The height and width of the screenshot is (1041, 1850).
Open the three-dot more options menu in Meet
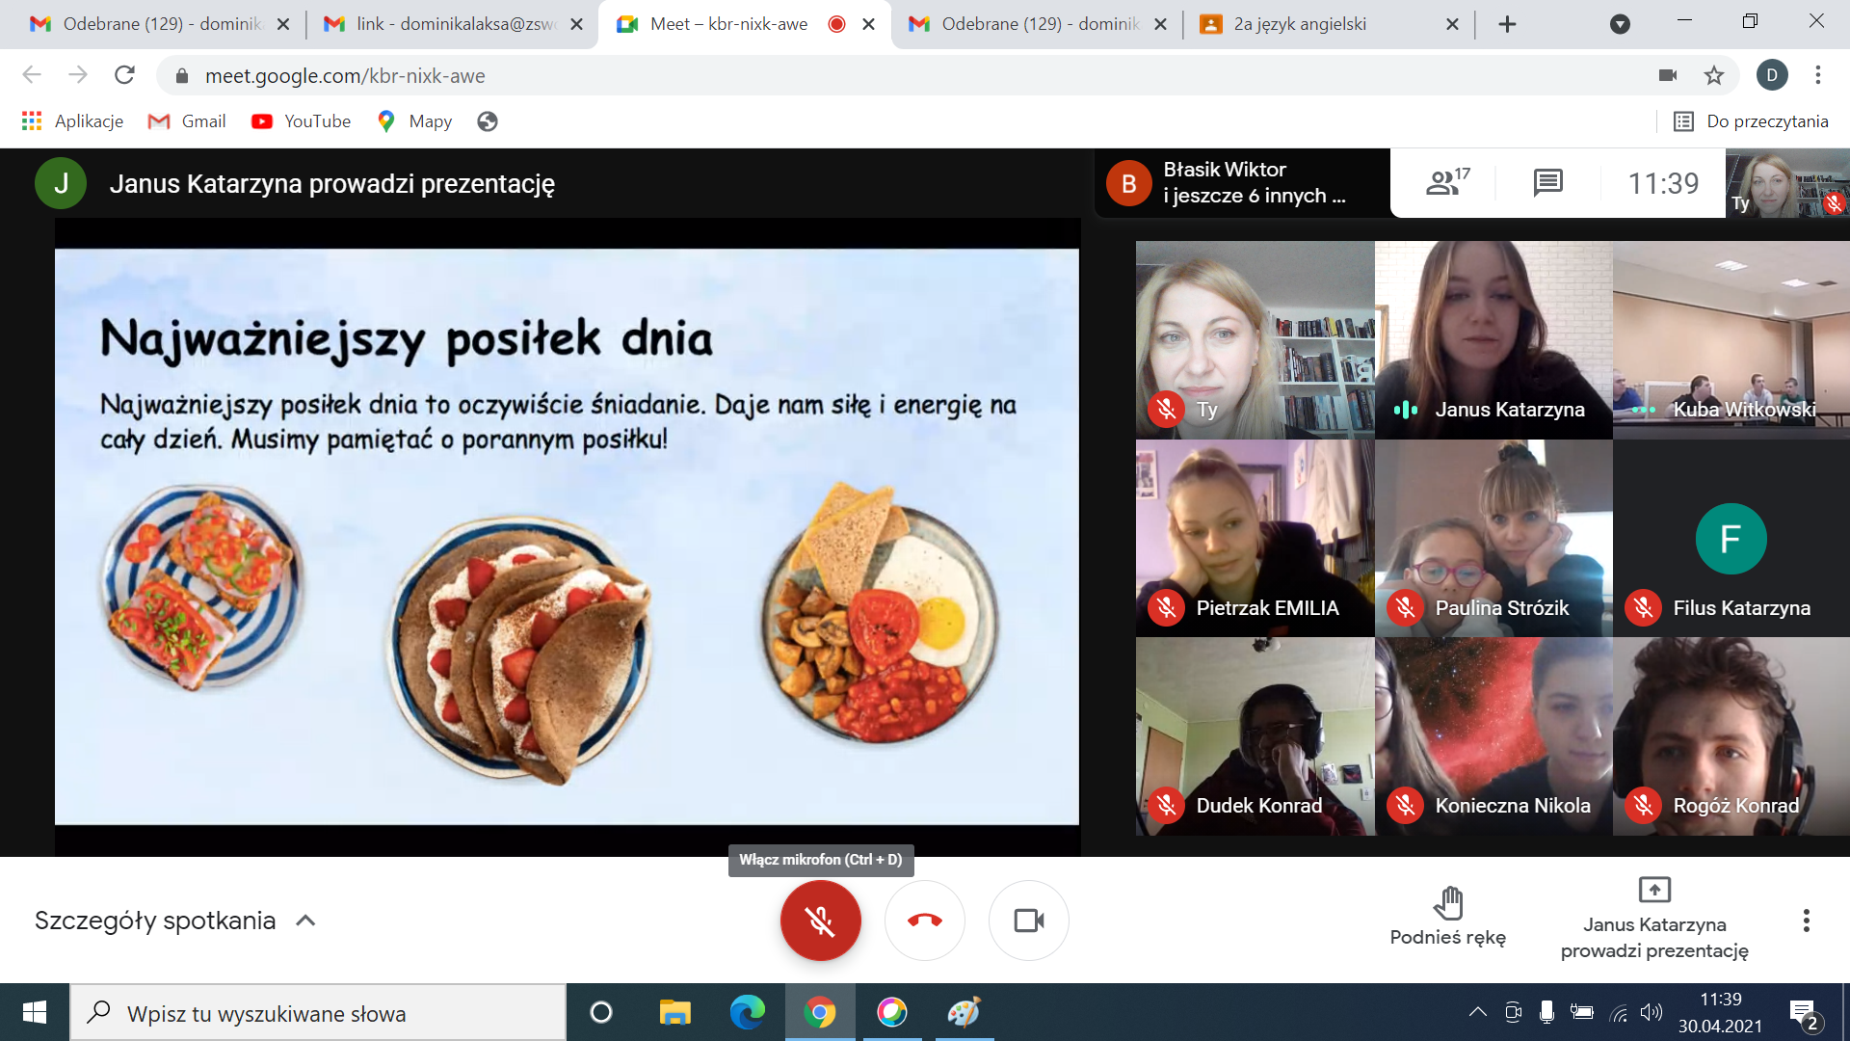[x=1807, y=921]
